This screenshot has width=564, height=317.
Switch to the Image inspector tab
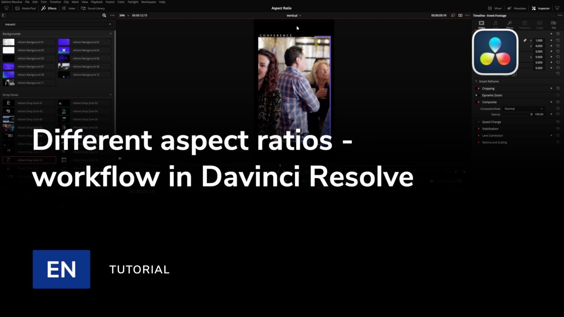tap(539, 25)
